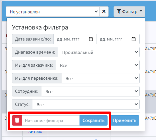Image resolution: width=156 pixels, height=140 pixels.
Task: Click chevron arrow of Сотрудник dropdown
Action: (136, 91)
